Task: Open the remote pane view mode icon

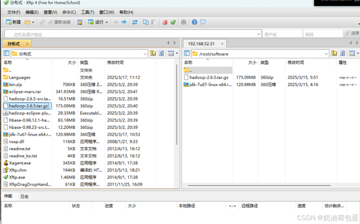Action: click(x=352, y=53)
